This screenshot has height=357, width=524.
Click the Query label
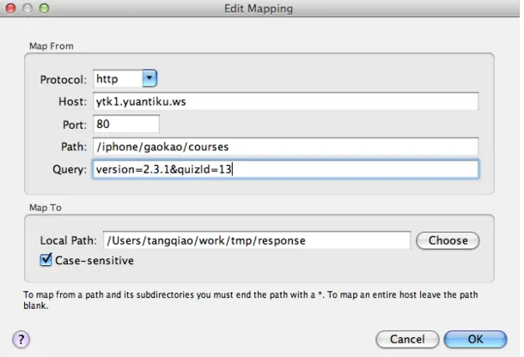70,169
